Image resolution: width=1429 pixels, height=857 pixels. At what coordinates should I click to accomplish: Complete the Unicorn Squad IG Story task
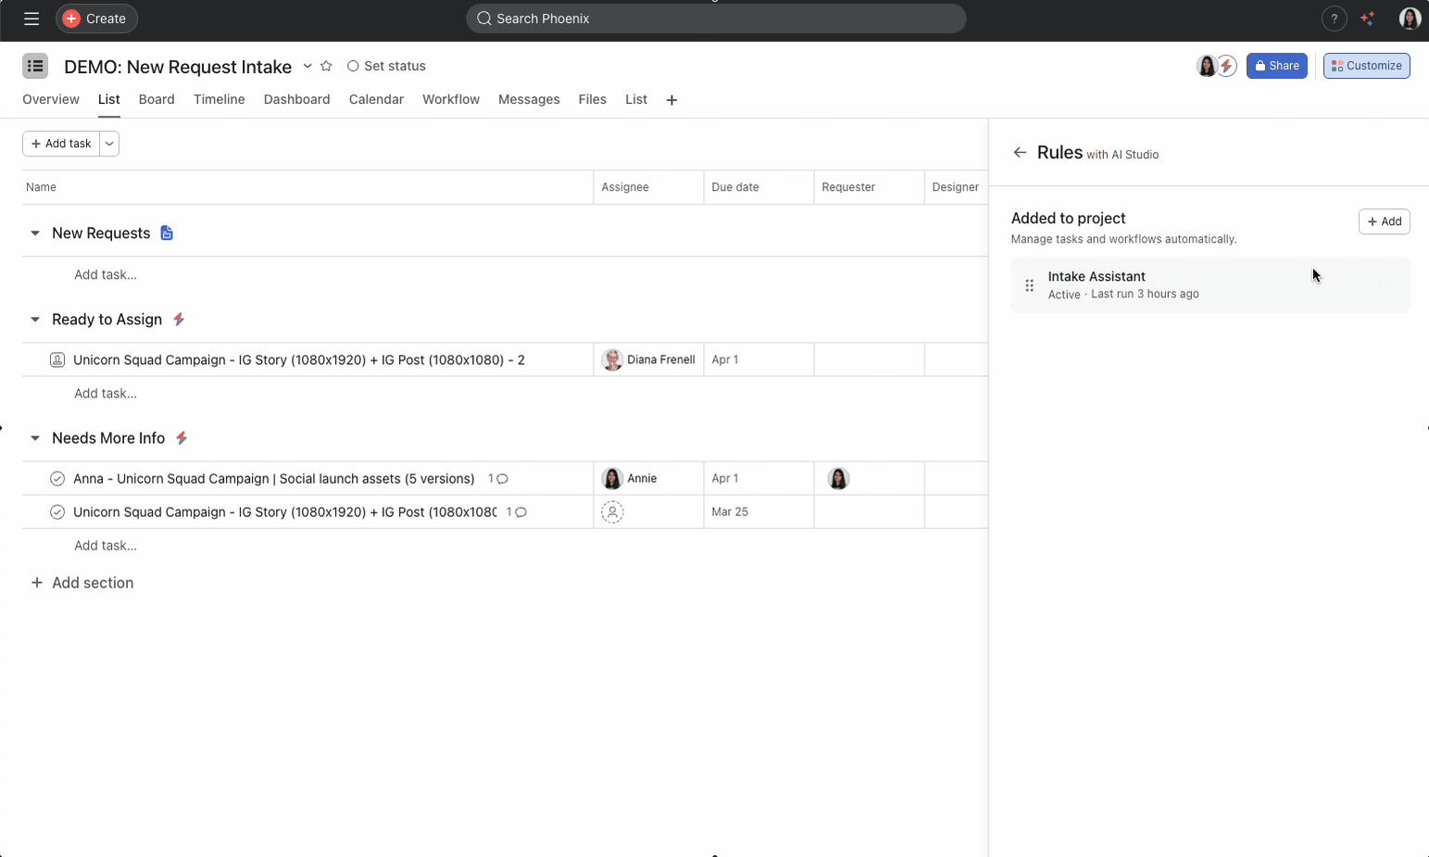point(56,511)
